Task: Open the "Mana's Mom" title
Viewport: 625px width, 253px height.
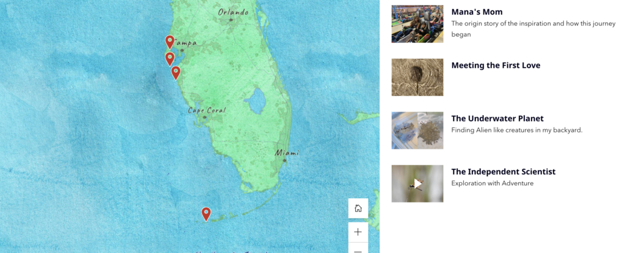Action: pos(477,12)
